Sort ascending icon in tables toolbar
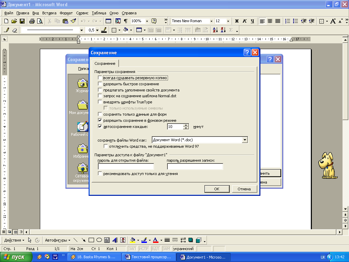The image size is (349, 262). pyautogui.click(x=215, y=30)
